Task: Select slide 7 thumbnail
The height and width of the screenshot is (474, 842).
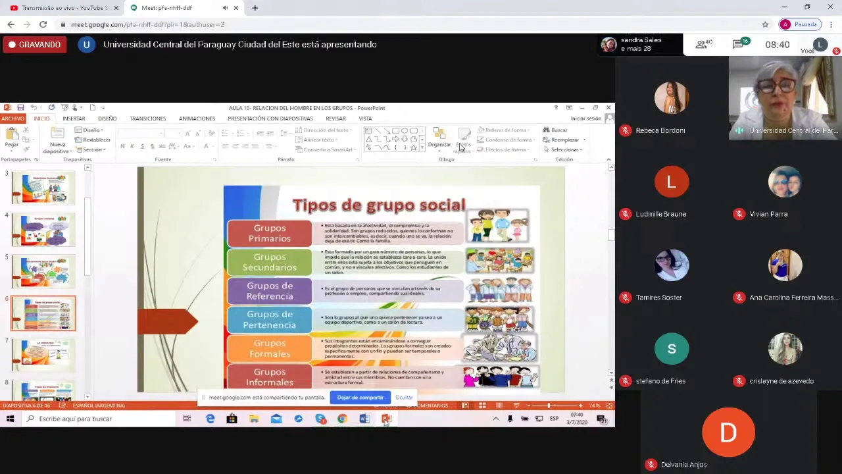Action: coord(43,355)
